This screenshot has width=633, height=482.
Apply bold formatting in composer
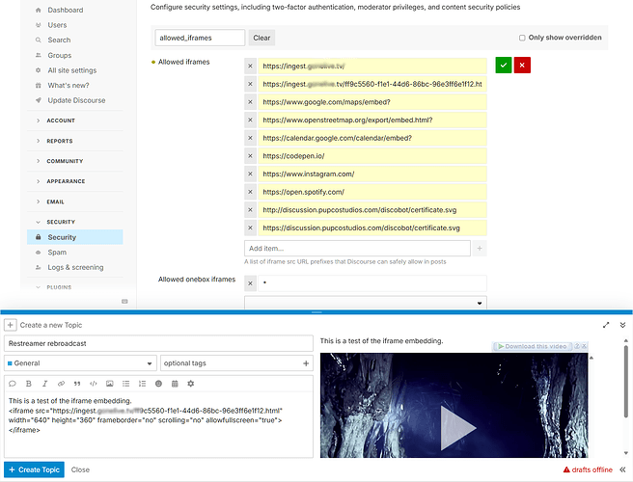click(29, 384)
